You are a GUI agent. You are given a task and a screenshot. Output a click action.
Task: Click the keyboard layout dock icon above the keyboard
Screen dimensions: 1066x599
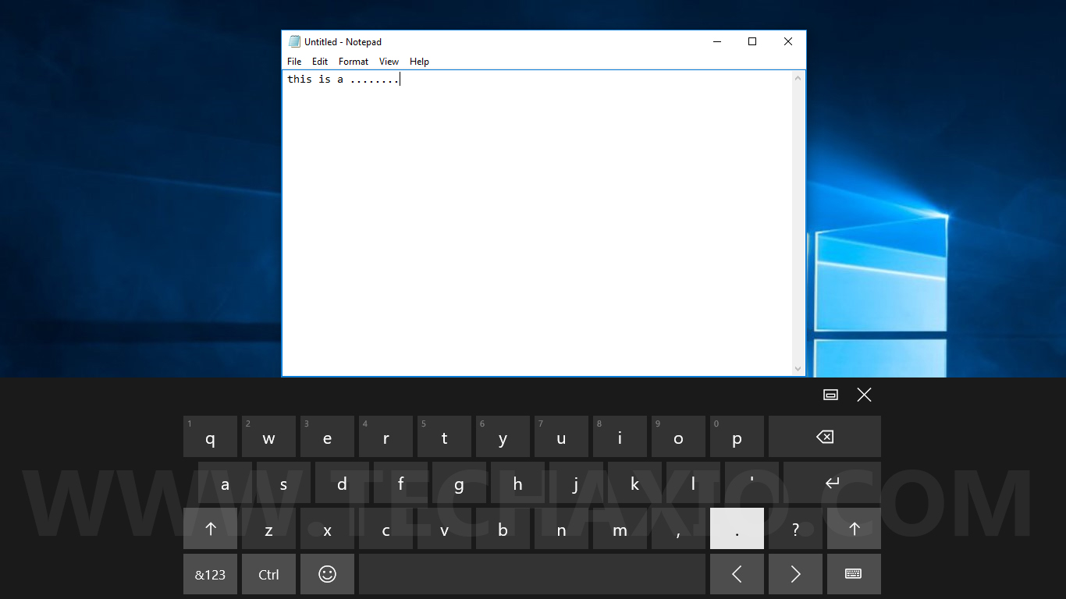tap(830, 395)
